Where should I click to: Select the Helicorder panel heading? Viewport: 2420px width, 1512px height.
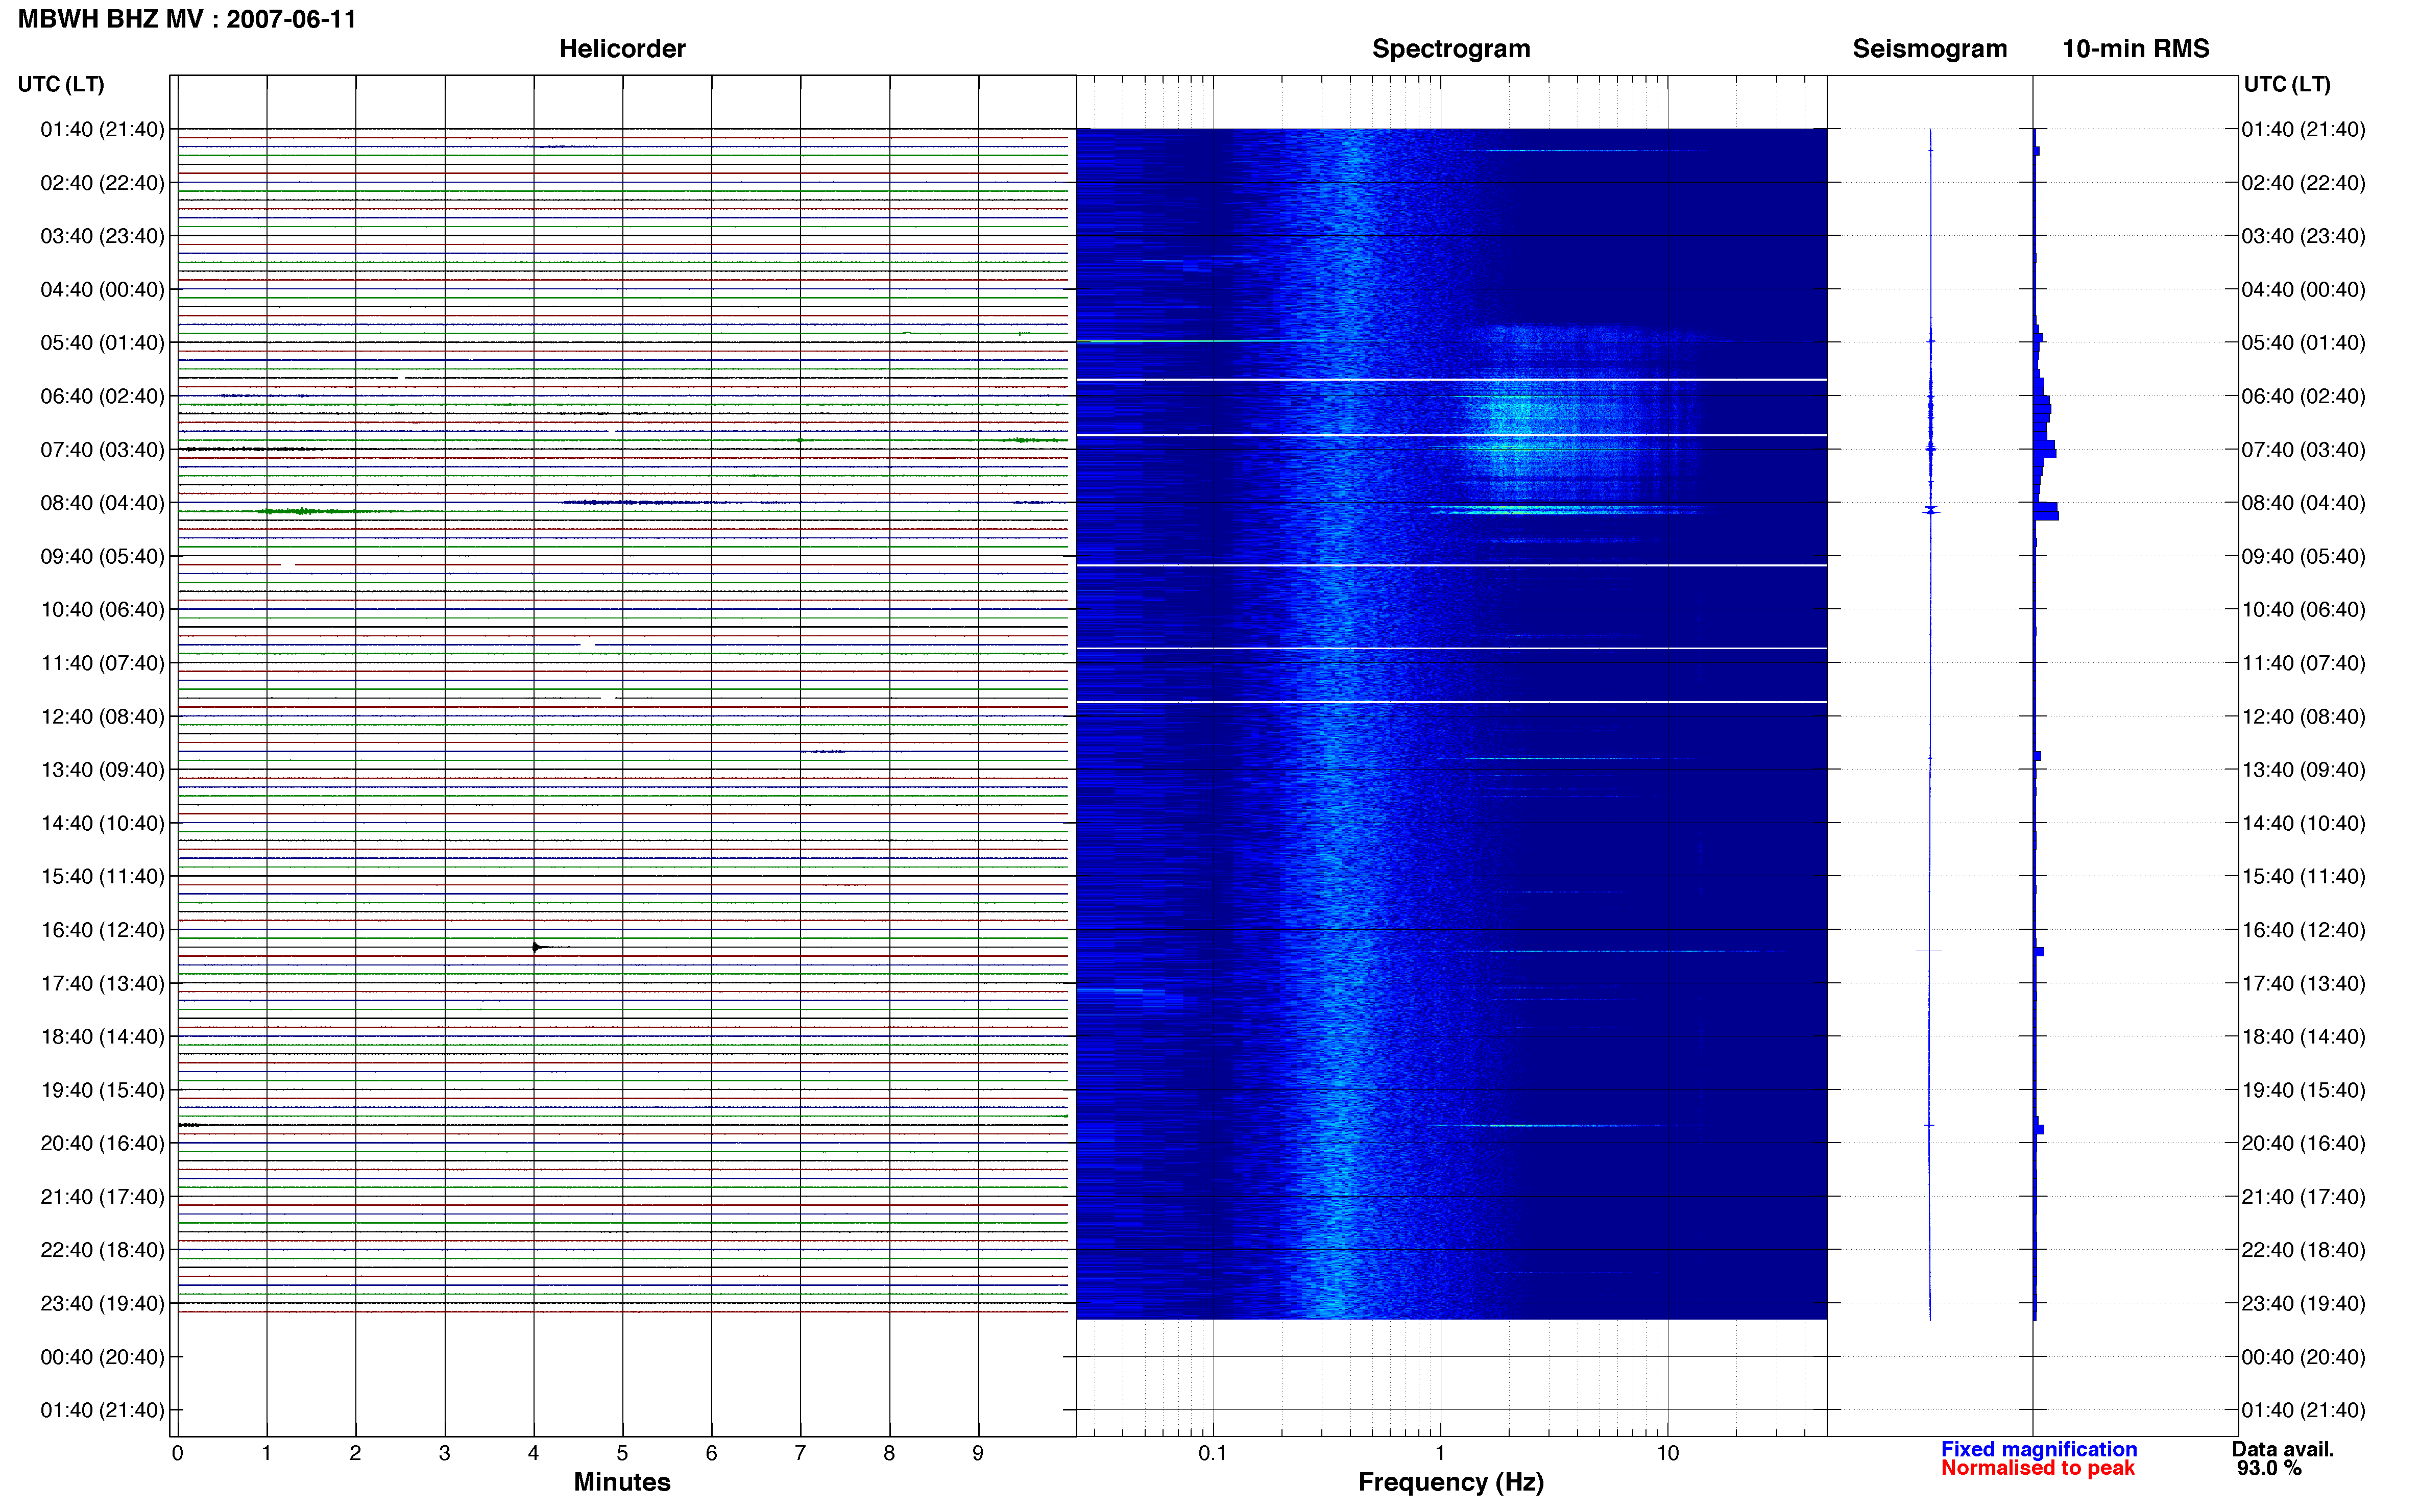click(622, 48)
